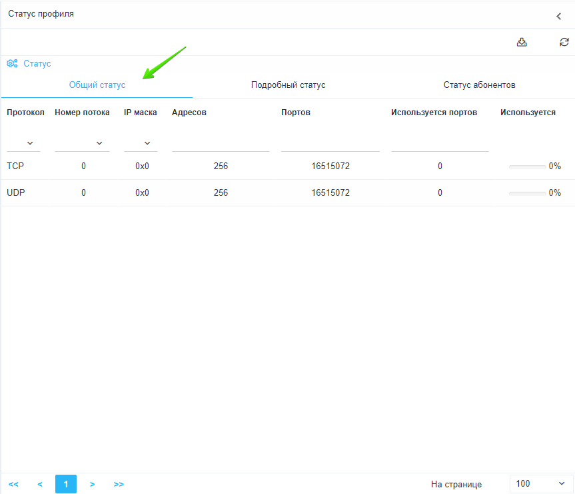Go to previous page arrow

tap(40, 484)
